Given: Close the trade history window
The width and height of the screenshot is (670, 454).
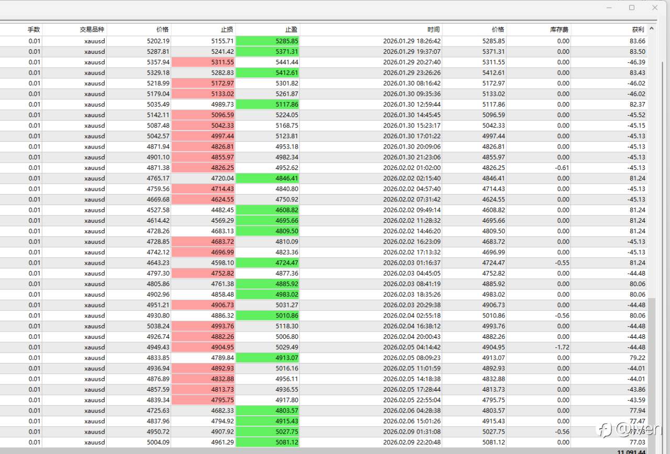Looking at the screenshot, I should coord(655,7).
